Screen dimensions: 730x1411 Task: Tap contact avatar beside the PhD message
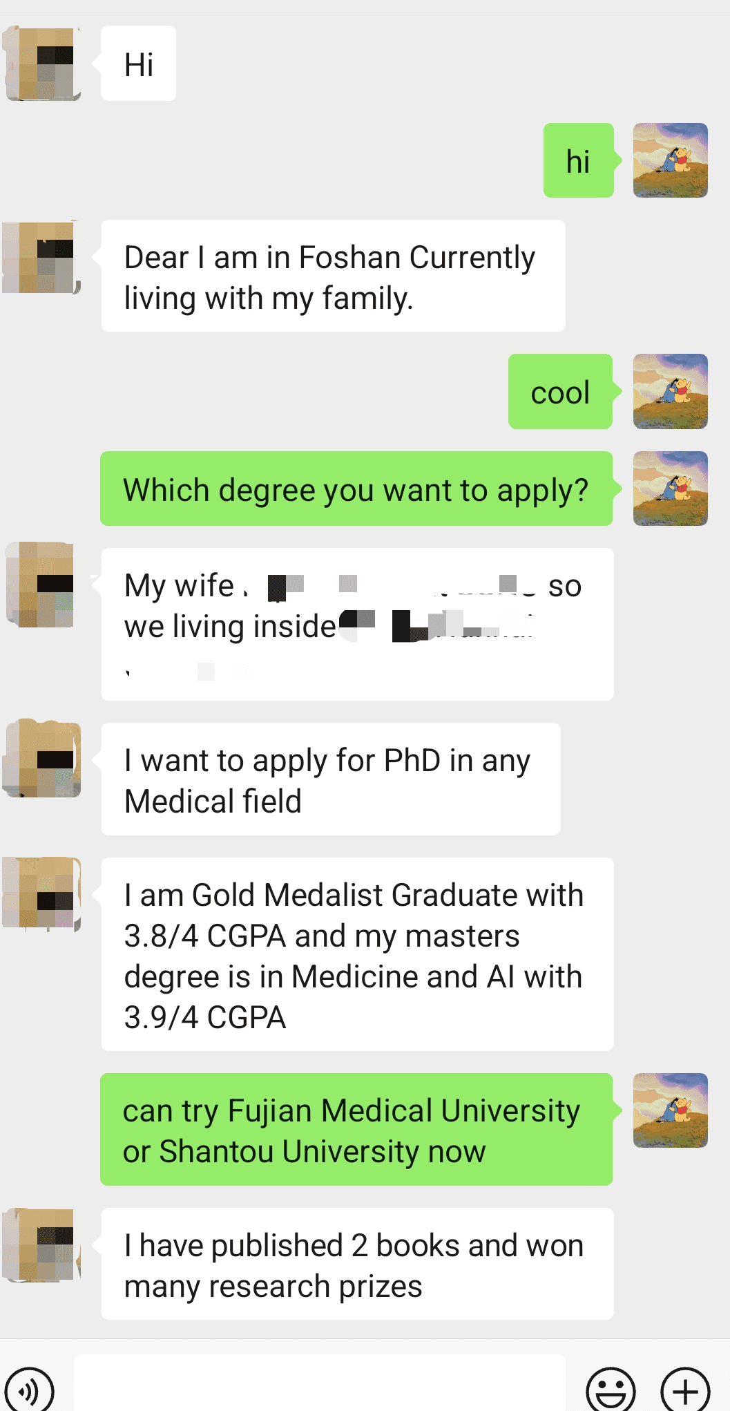tap(43, 759)
